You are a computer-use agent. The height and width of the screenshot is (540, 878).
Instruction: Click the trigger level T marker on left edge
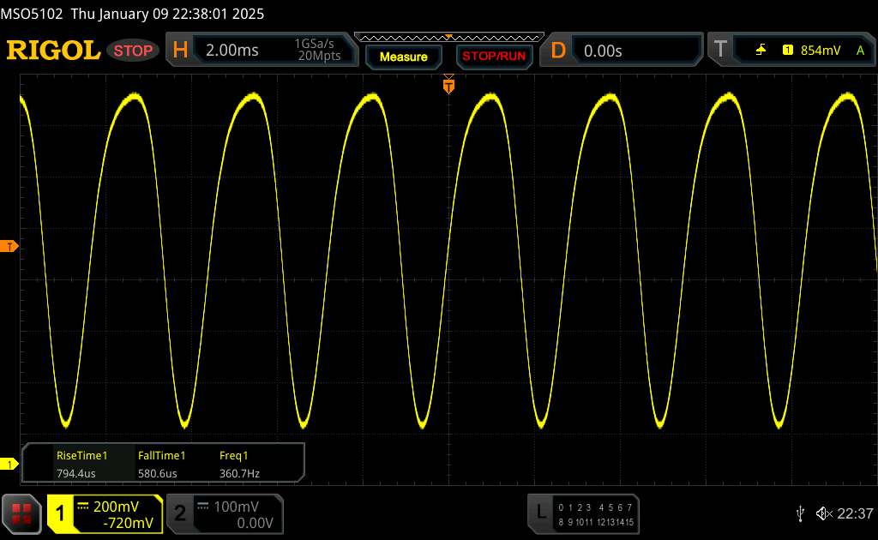9,247
